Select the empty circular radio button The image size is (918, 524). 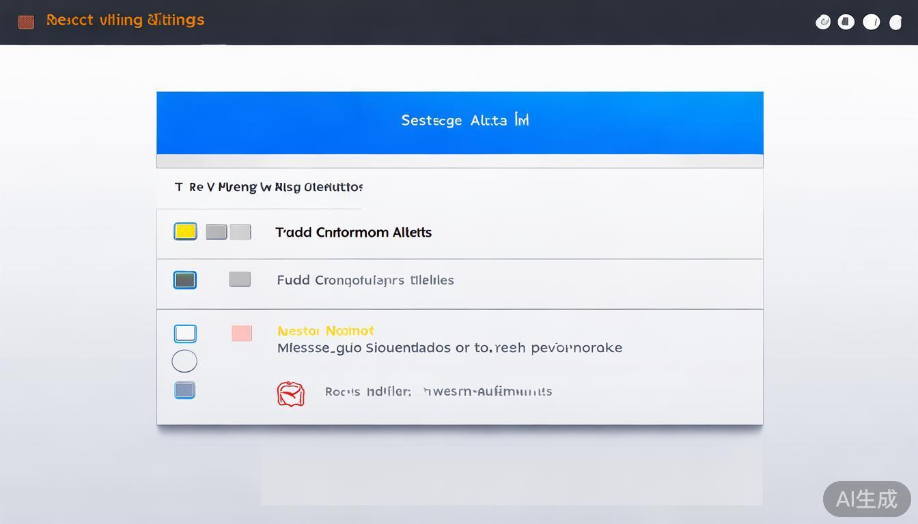184,361
